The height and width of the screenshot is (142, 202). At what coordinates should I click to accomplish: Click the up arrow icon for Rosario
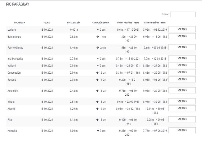[97, 80]
